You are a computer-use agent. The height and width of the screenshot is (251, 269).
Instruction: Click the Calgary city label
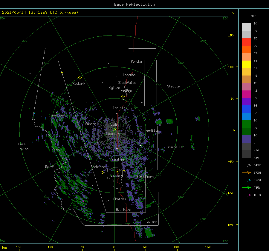[117, 175]
